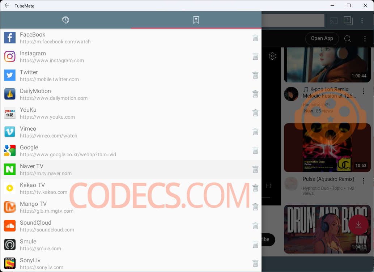Open the Pulse 10:53 video thumbnail
Image resolution: width=374 pixels, height=272 pixels.
pyautogui.click(x=327, y=148)
